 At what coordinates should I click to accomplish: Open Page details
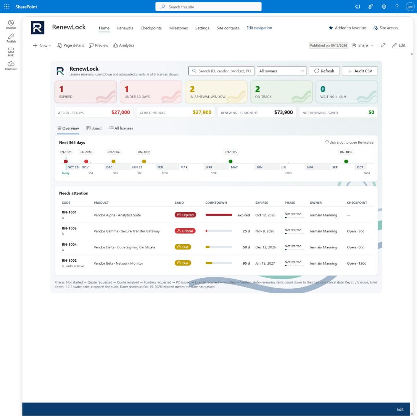pyautogui.click(x=71, y=45)
